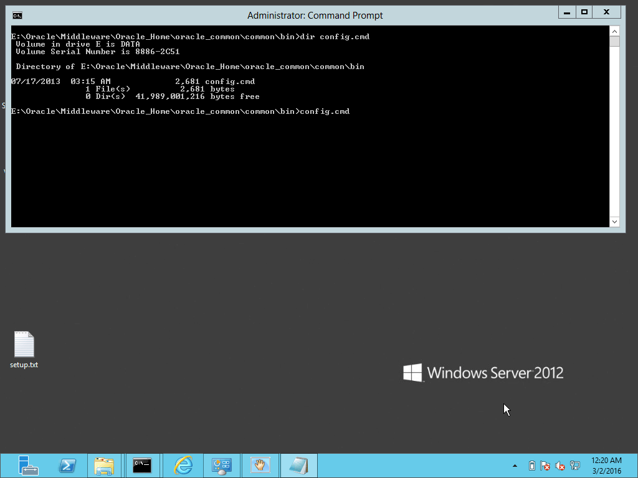
Task: Switch to Notepad taskbar button
Action: (298, 466)
